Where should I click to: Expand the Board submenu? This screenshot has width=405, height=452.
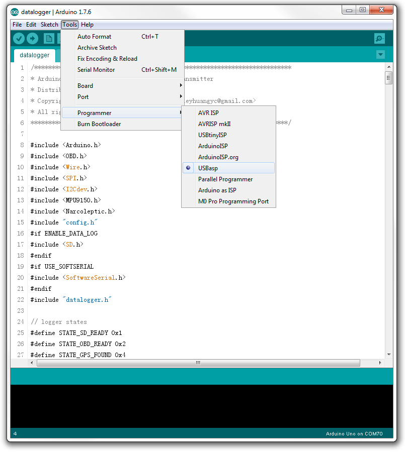123,86
